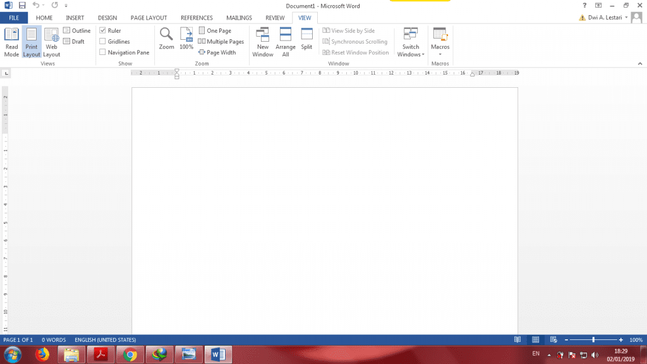Open Google Chrome from the taskbar
The height and width of the screenshot is (364, 647).
pos(130,354)
